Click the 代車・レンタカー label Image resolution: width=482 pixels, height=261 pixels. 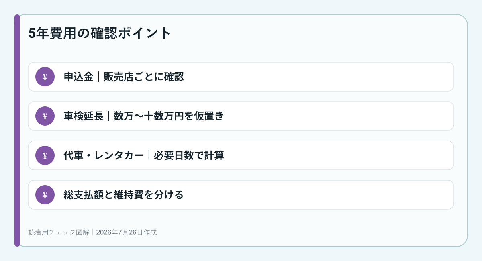click(104, 155)
